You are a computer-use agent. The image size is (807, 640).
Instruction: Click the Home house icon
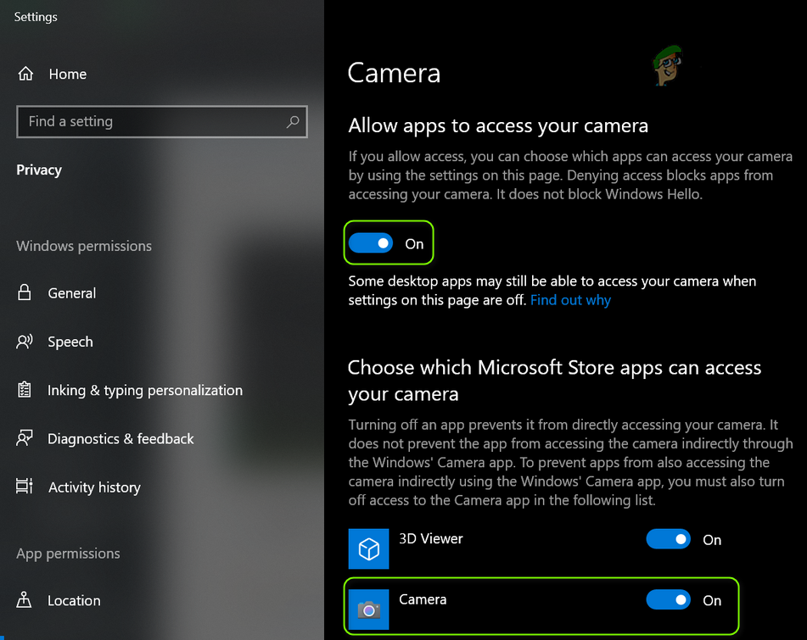click(25, 74)
